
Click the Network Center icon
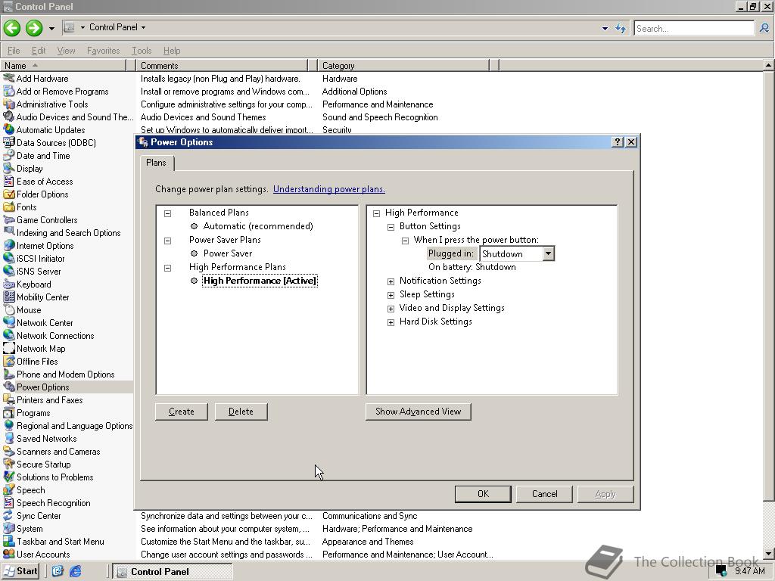8,322
